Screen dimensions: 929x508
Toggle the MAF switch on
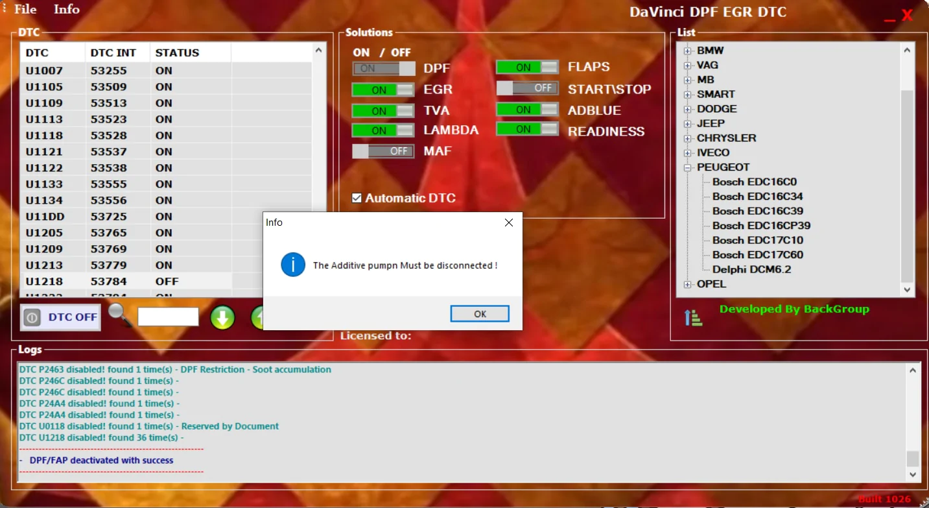[382, 151]
